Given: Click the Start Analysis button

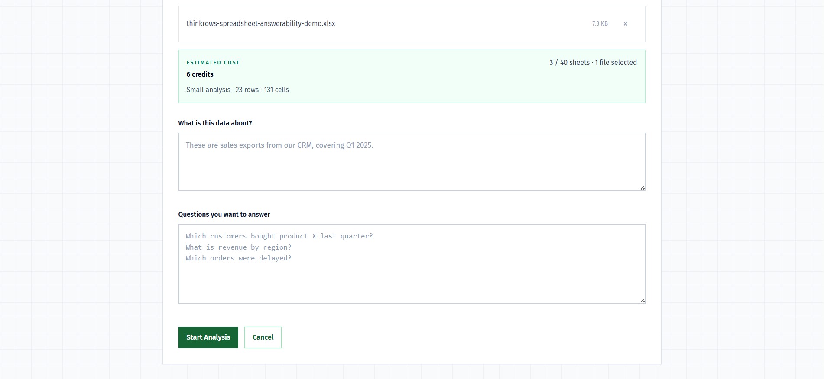Looking at the screenshot, I should coord(208,337).
